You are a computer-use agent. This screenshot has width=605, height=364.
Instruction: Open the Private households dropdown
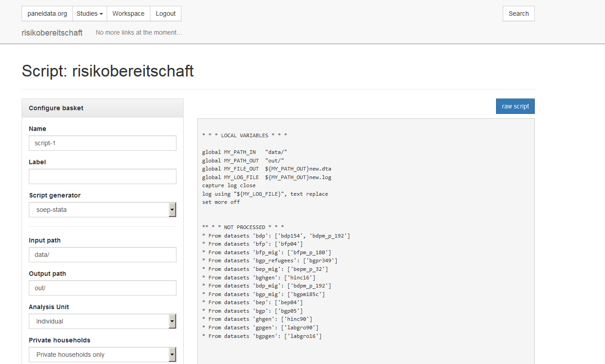[103, 355]
